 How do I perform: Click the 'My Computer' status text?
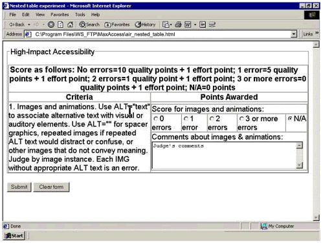[x=281, y=226]
